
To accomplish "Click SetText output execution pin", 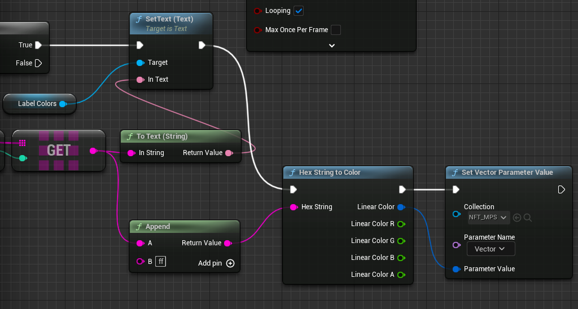I will click(x=202, y=45).
